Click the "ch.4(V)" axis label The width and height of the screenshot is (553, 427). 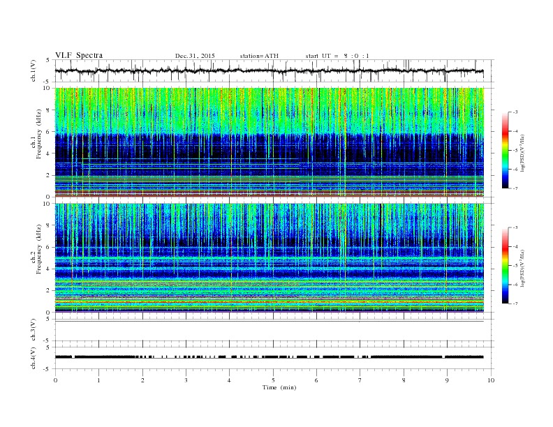[34, 358]
